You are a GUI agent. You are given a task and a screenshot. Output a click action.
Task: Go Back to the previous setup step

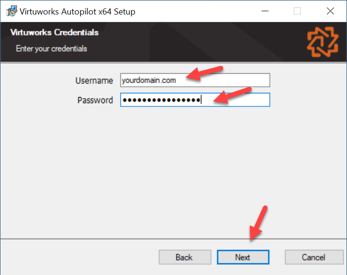point(185,257)
